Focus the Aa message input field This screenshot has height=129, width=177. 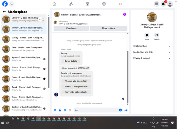(96, 110)
